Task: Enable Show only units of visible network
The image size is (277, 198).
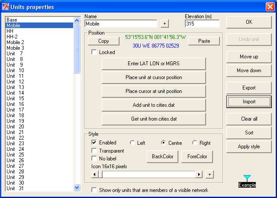Action: [x=94, y=190]
